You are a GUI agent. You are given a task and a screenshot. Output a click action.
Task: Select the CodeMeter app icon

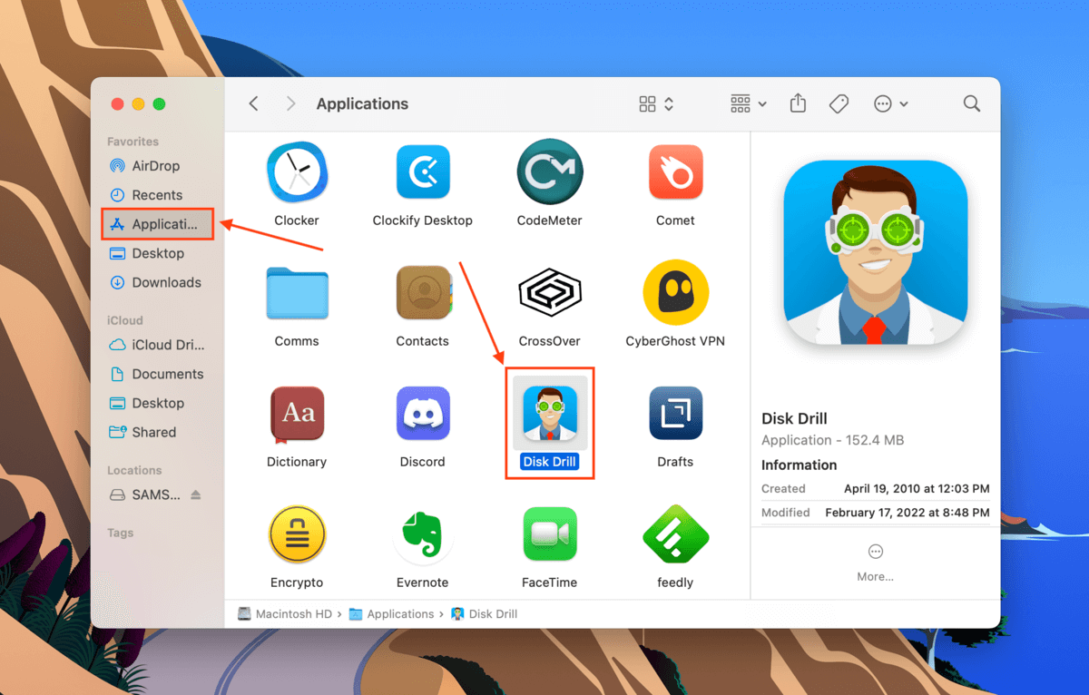point(550,172)
